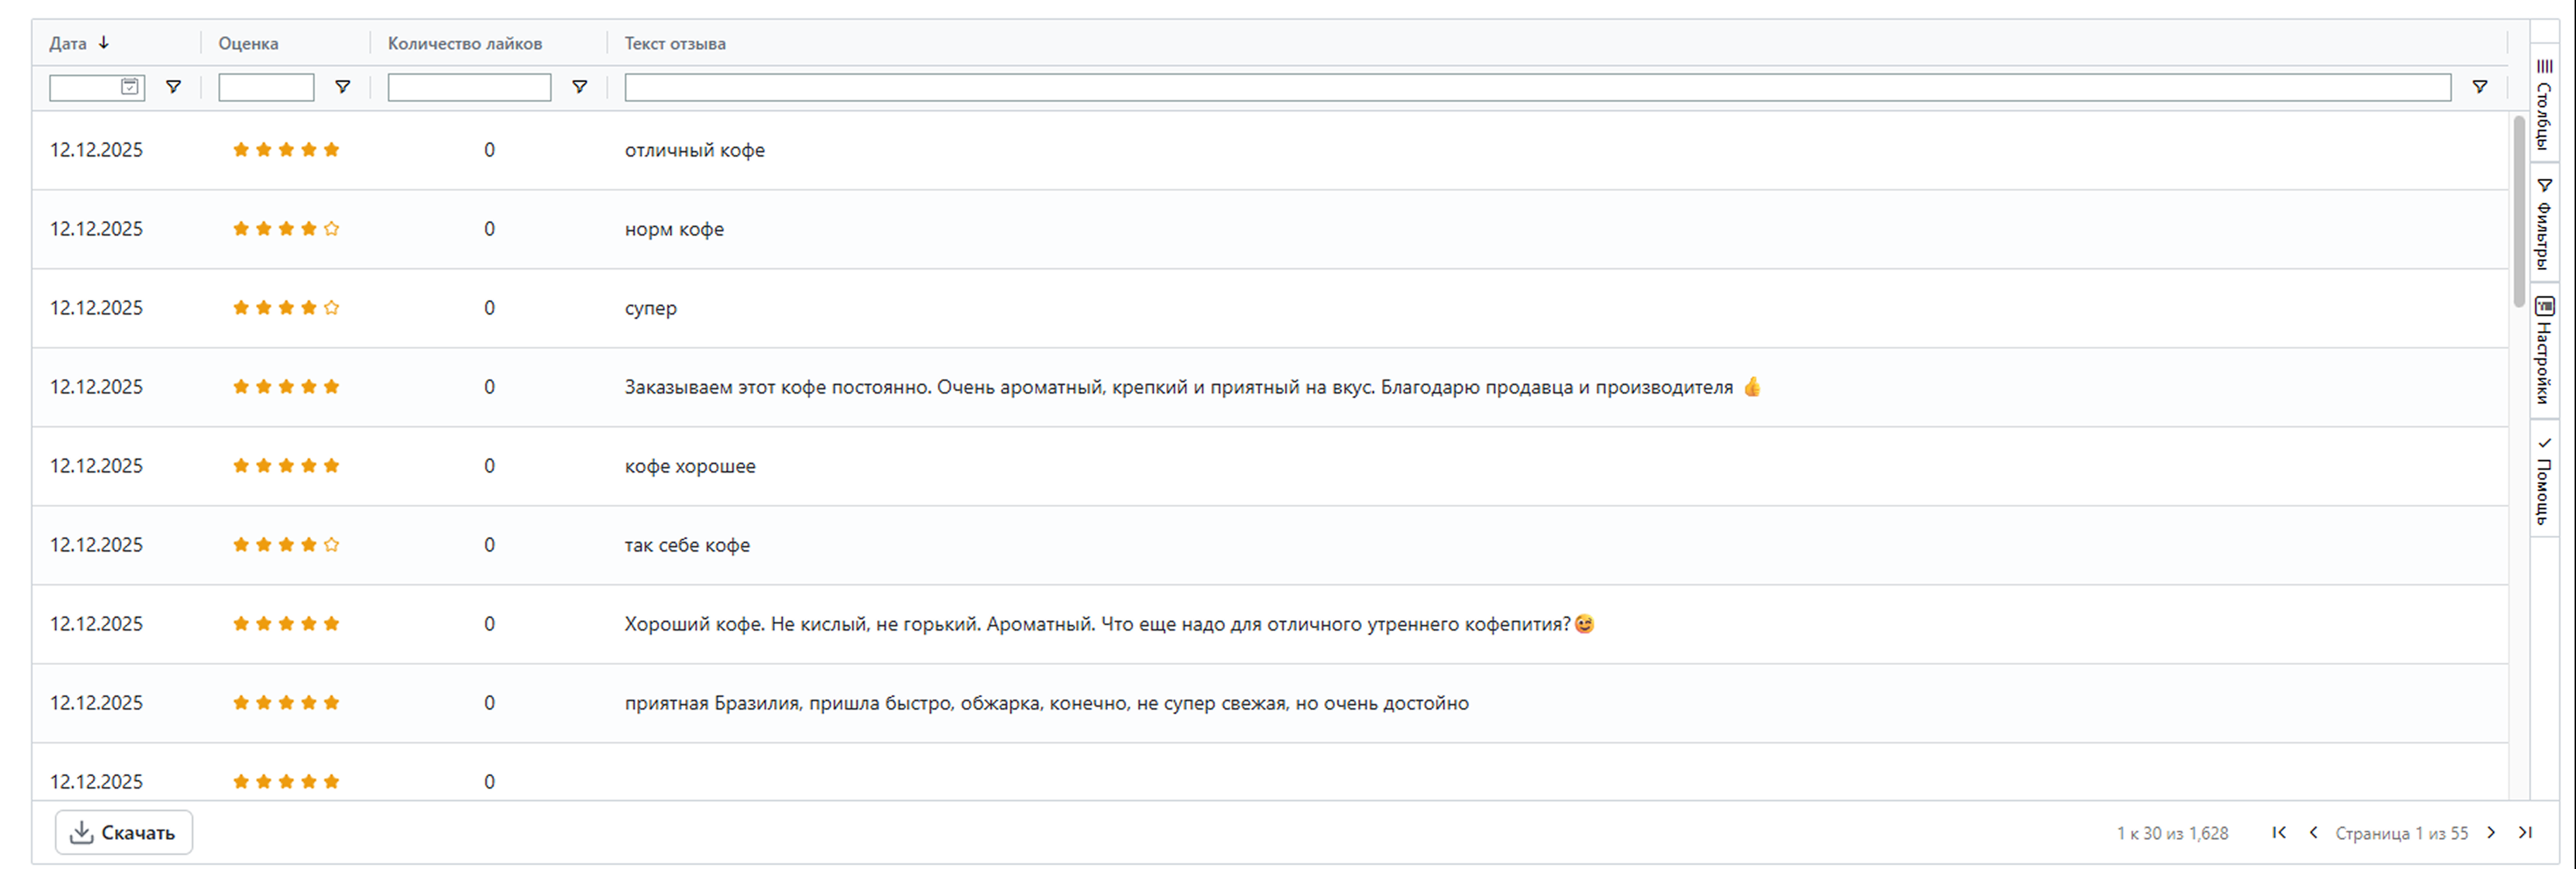The width and height of the screenshot is (2576, 869).
Task: Go to previous page arrow
Action: point(2313,832)
